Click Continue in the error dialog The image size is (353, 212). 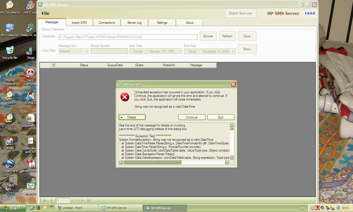click(192, 117)
